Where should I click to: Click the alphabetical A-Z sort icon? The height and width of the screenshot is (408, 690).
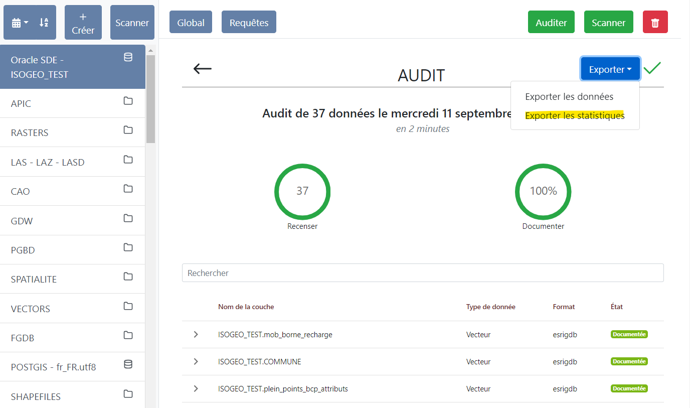(44, 23)
